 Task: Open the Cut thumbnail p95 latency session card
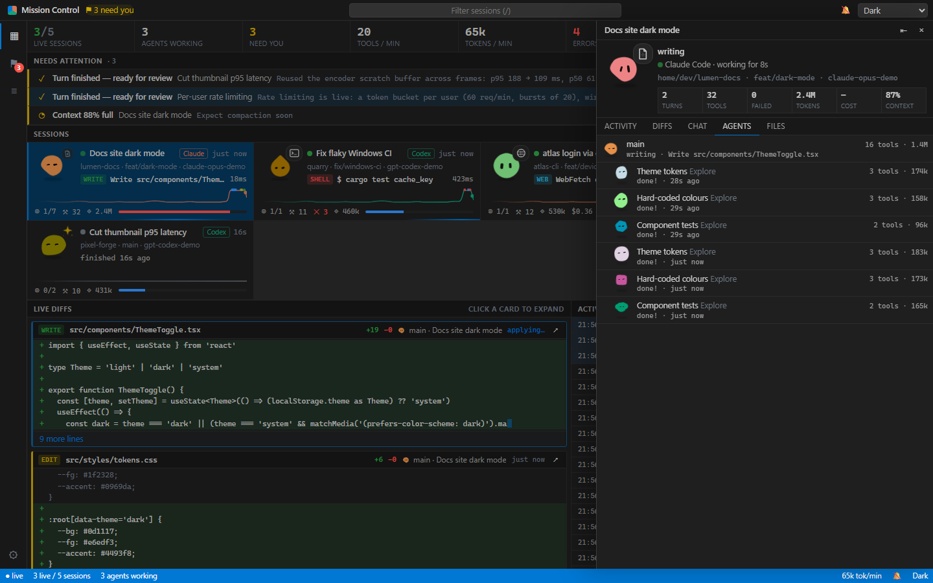140,260
